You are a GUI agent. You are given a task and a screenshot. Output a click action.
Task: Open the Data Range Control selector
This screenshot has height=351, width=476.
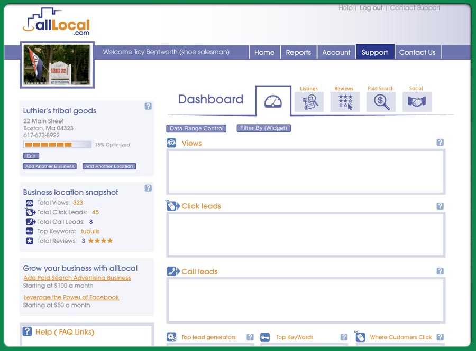tap(196, 128)
